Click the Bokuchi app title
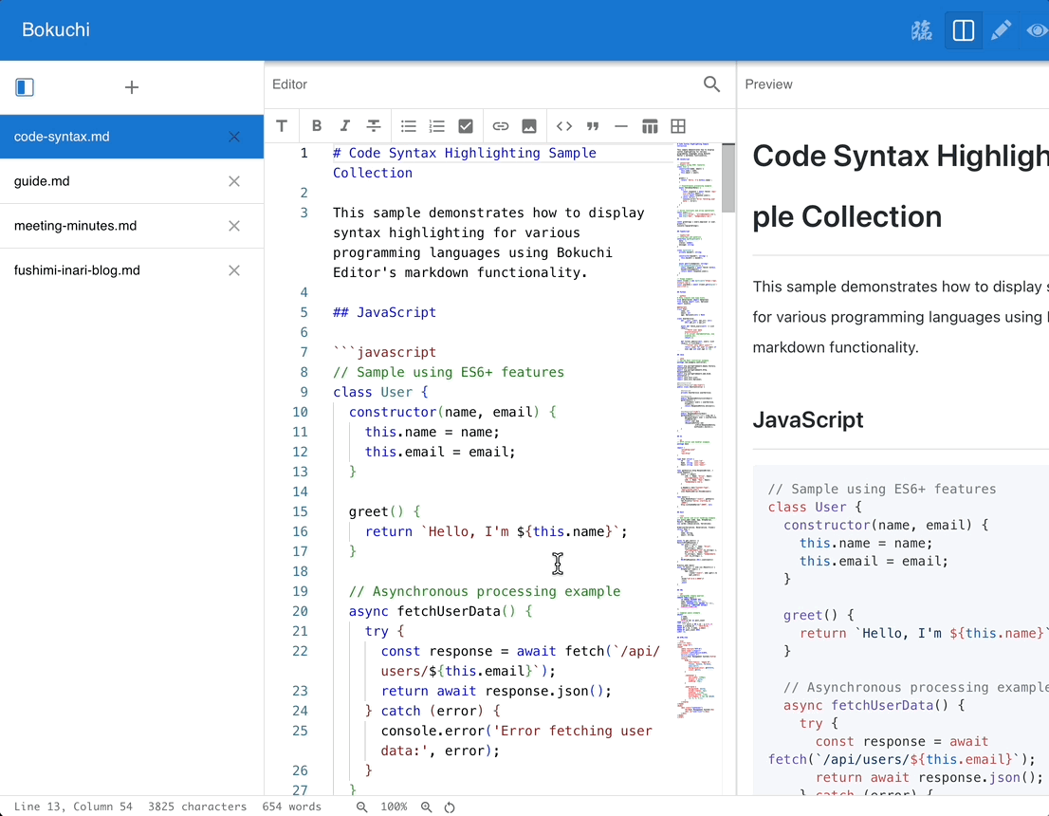The height and width of the screenshot is (816, 1049). click(x=56, y=29)
